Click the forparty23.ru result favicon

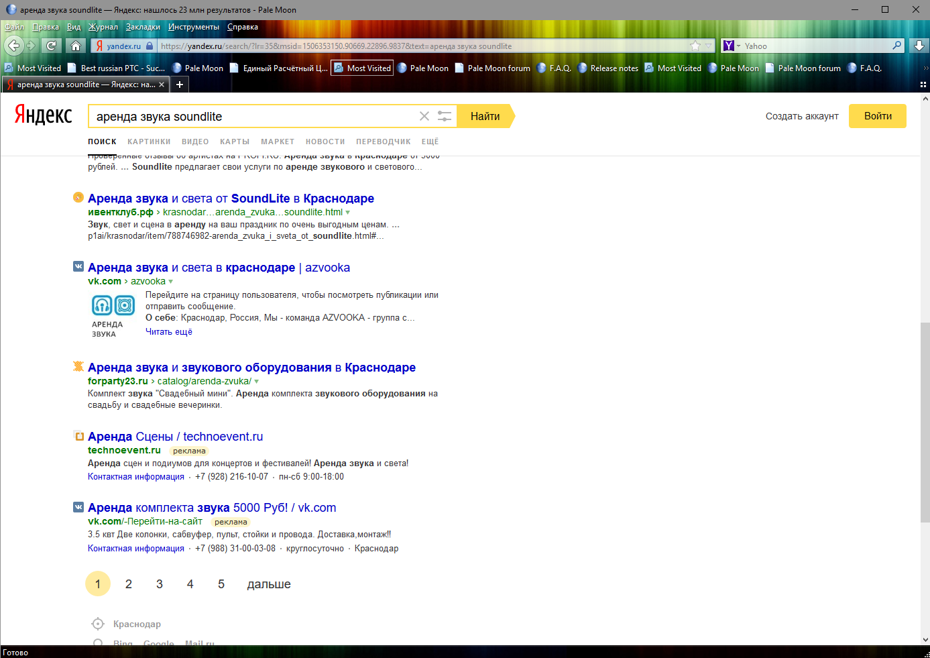[78, 366]
